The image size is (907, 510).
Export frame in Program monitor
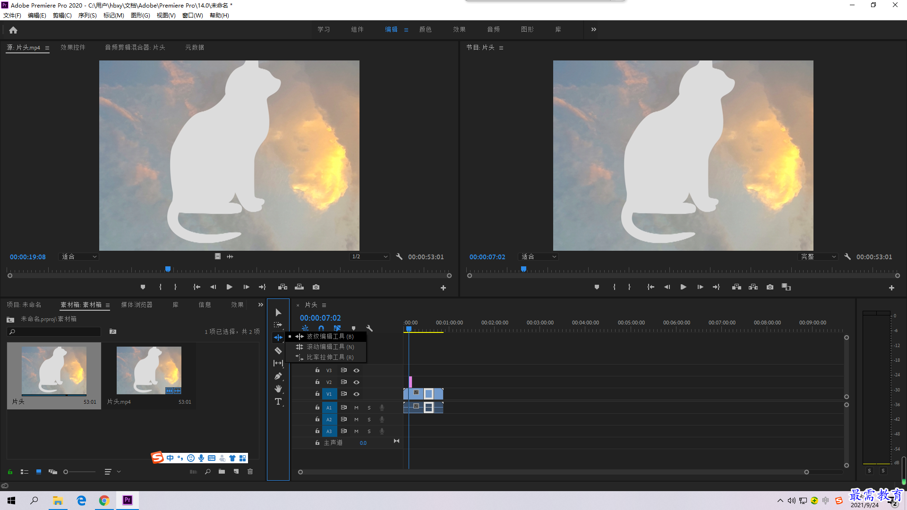(770, 287)
